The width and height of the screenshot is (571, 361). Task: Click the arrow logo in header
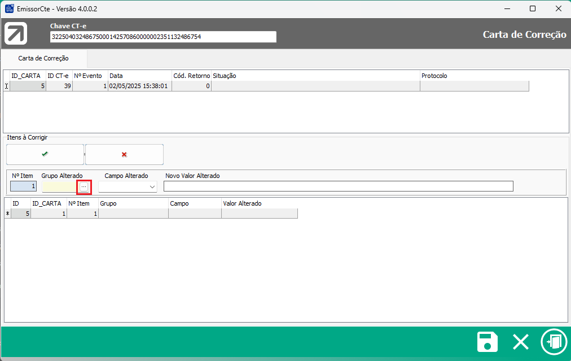16,33
